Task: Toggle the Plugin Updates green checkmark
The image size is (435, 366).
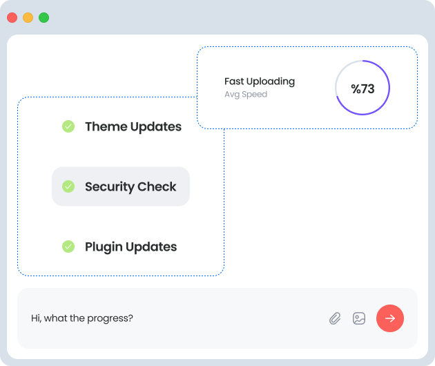Action: (x=68, y=247)
